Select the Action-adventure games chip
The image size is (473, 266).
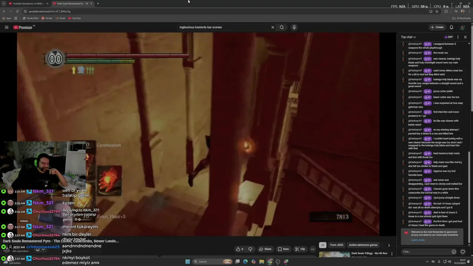coord(363,245)
